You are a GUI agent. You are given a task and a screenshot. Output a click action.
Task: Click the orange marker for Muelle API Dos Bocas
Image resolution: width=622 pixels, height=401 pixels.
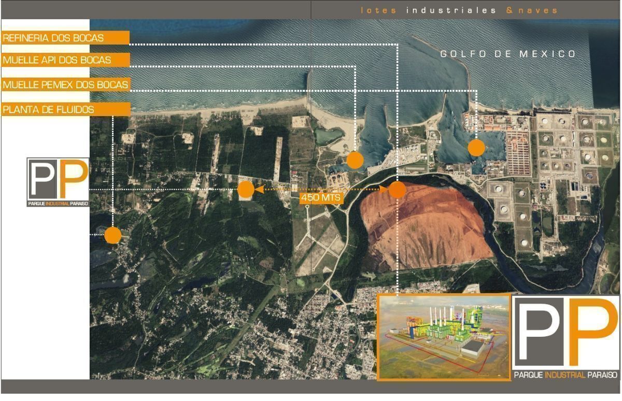coord(355,160)
